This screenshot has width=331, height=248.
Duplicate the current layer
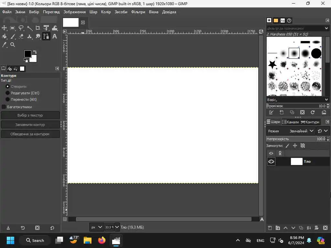pyautogui.click(x=301, y=228)
